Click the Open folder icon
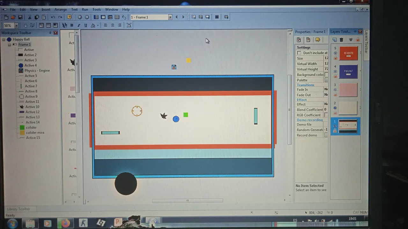 pyautogui.click(x=13, y=17)
